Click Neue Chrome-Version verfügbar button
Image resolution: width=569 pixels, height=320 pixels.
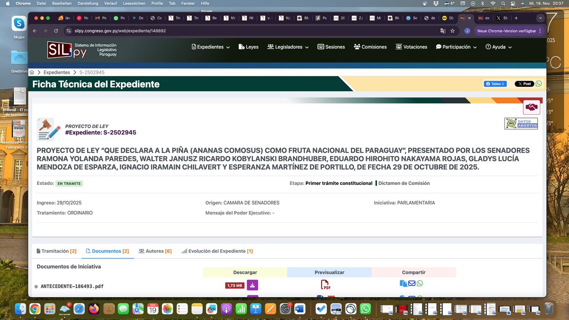coord(506,30)
